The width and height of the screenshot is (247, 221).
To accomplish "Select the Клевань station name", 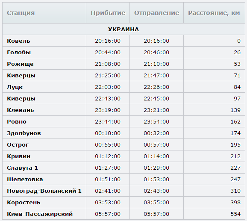I will (21, 110).
